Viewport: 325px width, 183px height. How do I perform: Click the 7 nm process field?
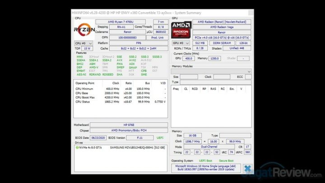[x=161, y=22]
